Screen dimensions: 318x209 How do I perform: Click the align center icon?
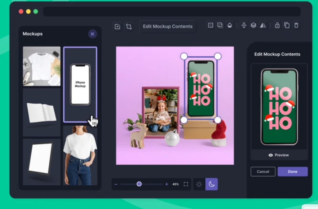pos(244,25)
